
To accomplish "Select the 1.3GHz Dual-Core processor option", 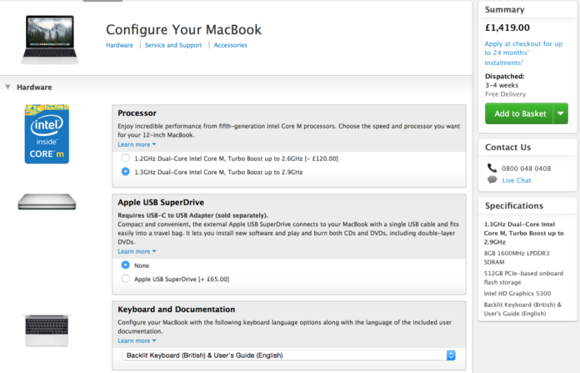I will [126, 172].
